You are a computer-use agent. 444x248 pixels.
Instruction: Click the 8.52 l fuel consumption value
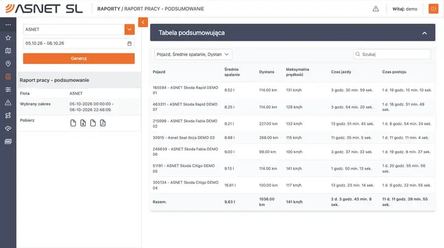[229, 90]
